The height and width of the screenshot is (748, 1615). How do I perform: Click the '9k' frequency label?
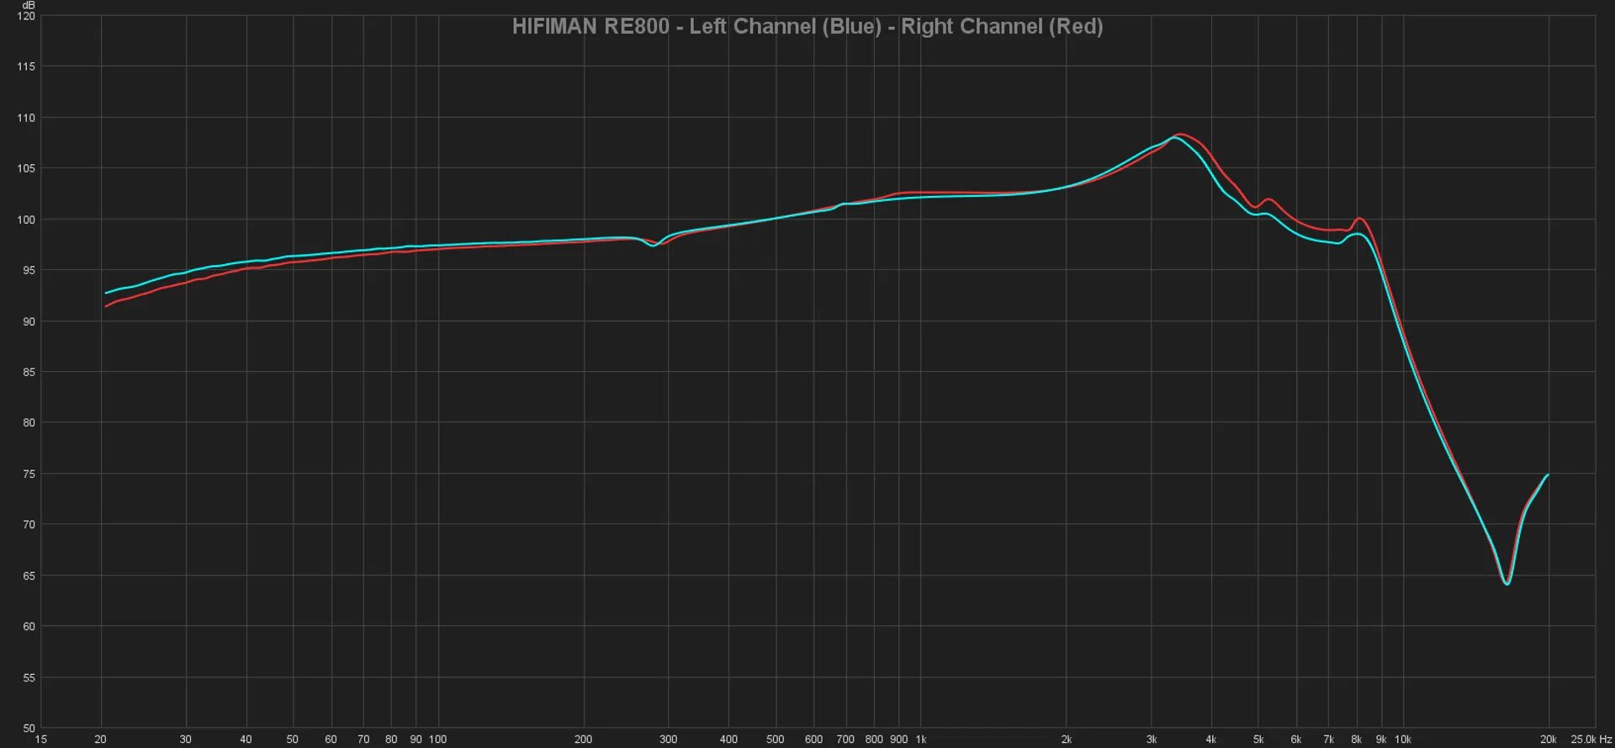click(x=1380, y=740)
